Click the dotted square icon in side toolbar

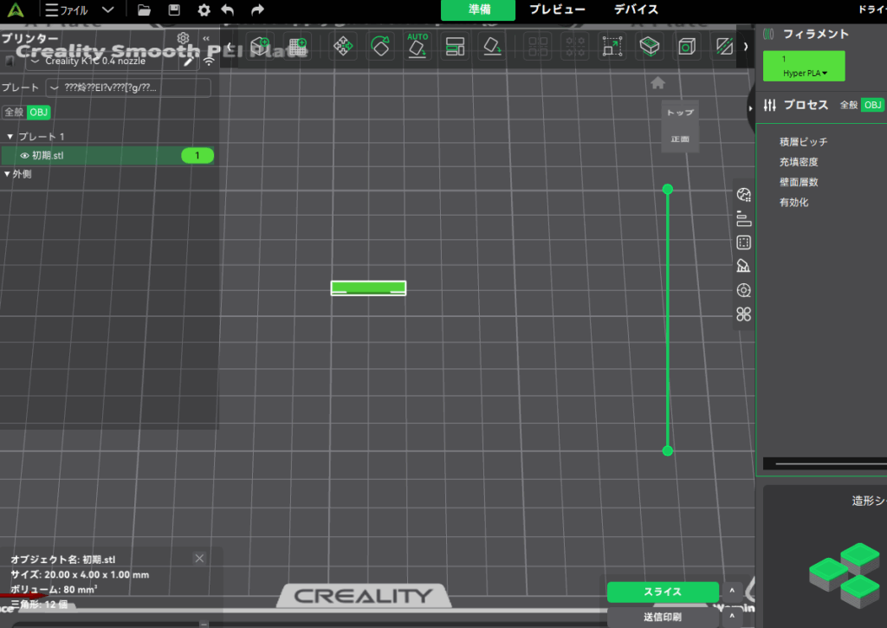coord(744,243)
